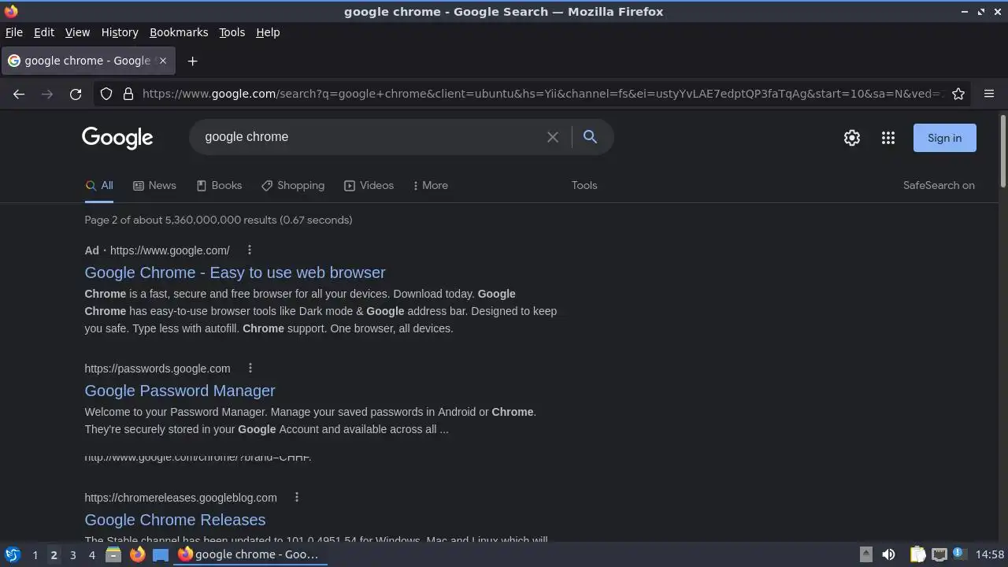1008x567 pixels.
Task: Open the History menu
Action: tap(120, 32)
